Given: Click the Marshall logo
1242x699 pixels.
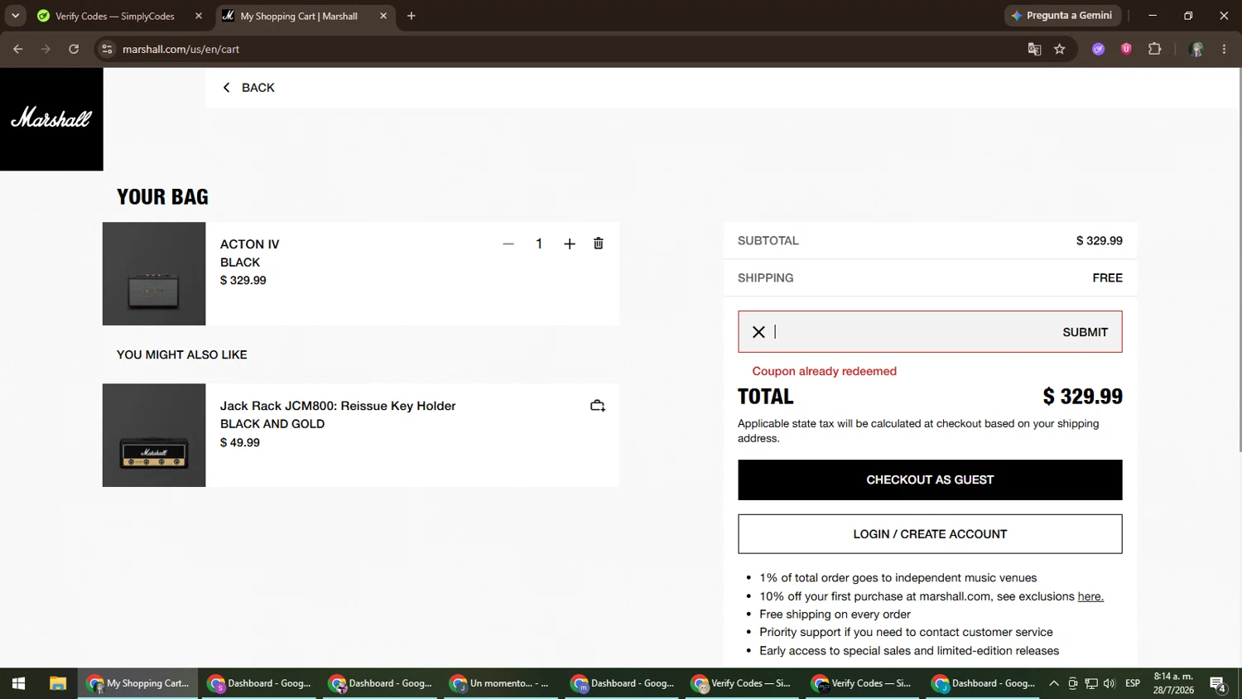Looking at the screenshot, I should click(51, 119).
